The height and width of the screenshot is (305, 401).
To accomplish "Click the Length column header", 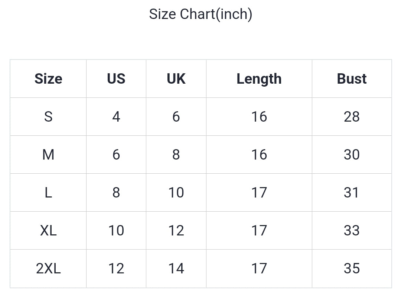I will click(259, 79).
